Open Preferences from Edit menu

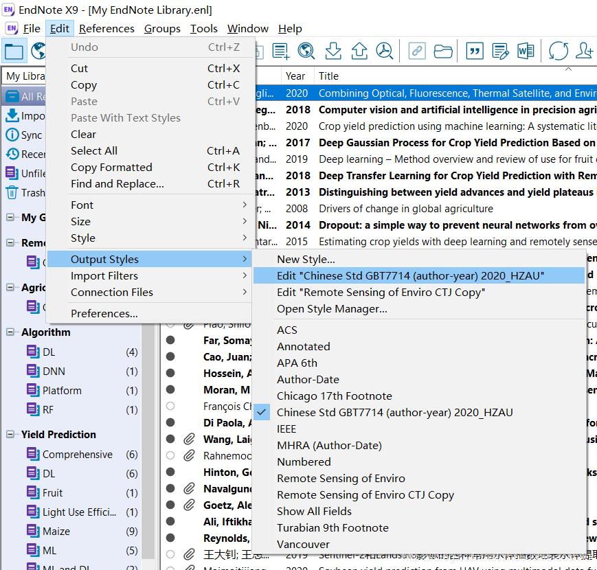tap(104, 313)
